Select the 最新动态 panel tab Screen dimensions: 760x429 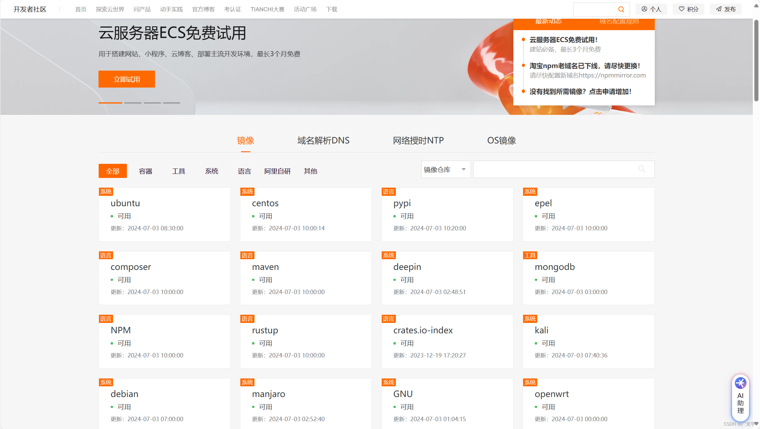[x=548, y=21]
